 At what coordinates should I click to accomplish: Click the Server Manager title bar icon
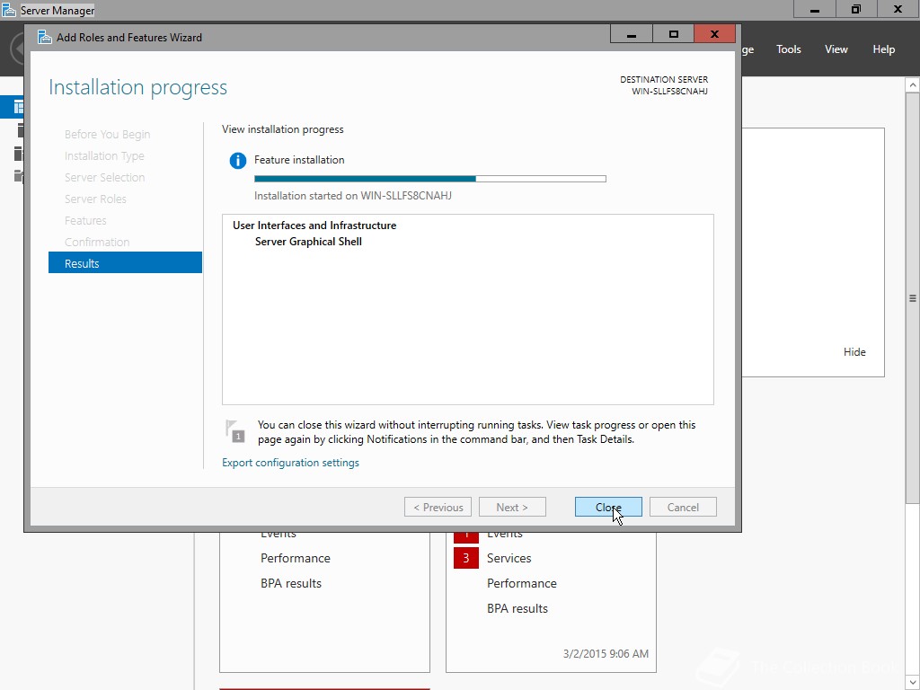[9, 10]
